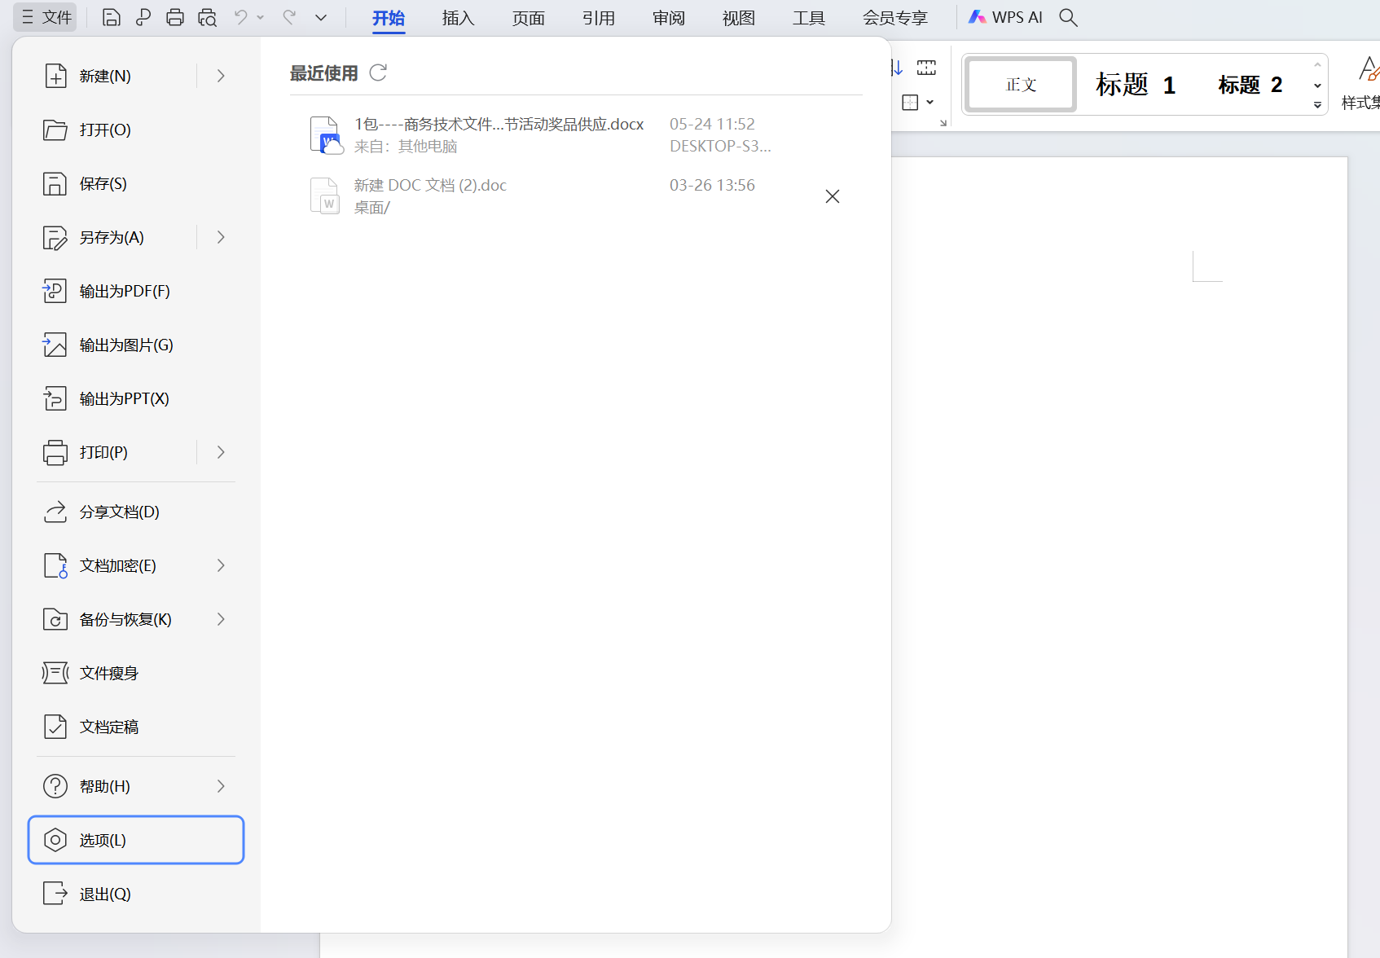Click 退出(Q) to exit WPS
1380x958 pixels.
(x=104, y=894)
